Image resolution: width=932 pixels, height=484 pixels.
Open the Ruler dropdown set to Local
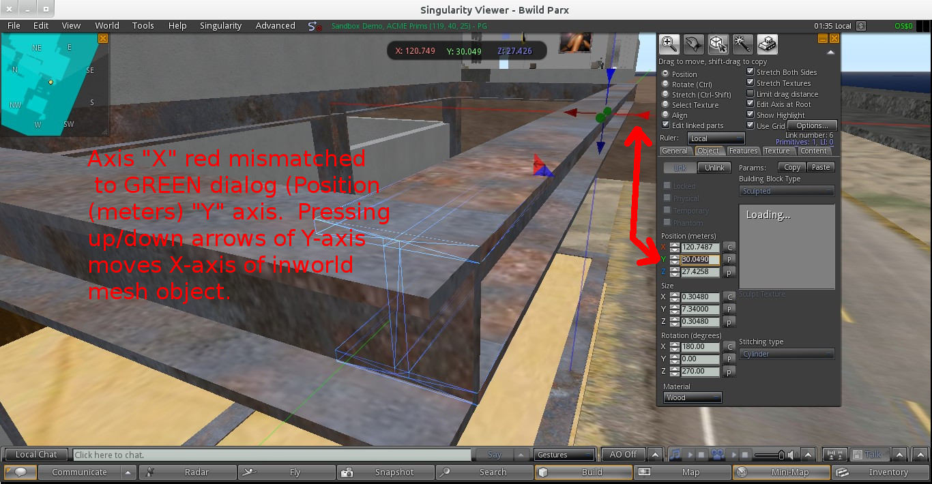[716, 138]
